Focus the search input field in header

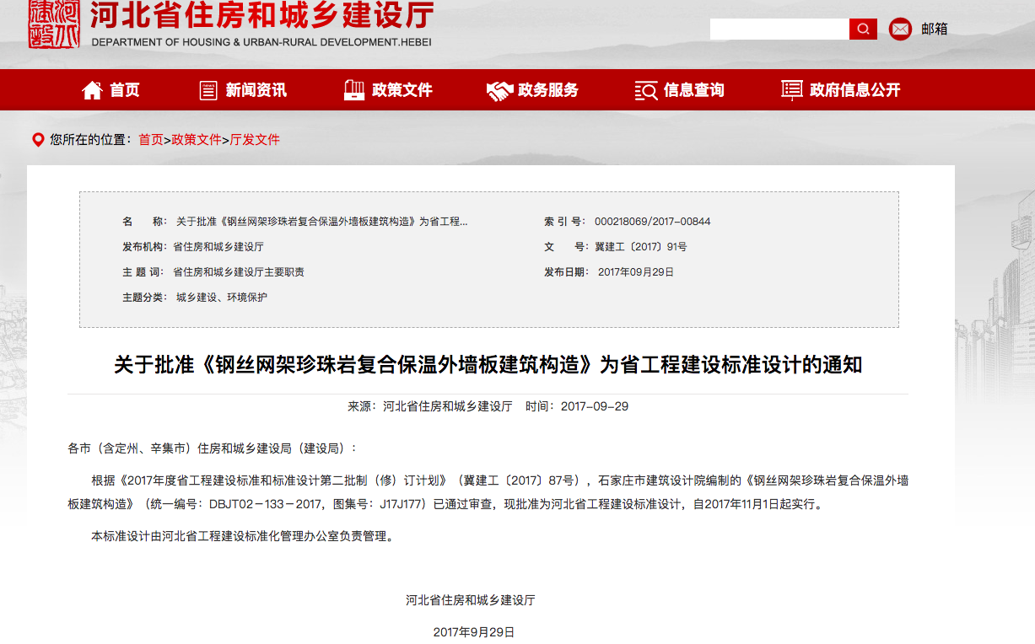click(779, 30)
